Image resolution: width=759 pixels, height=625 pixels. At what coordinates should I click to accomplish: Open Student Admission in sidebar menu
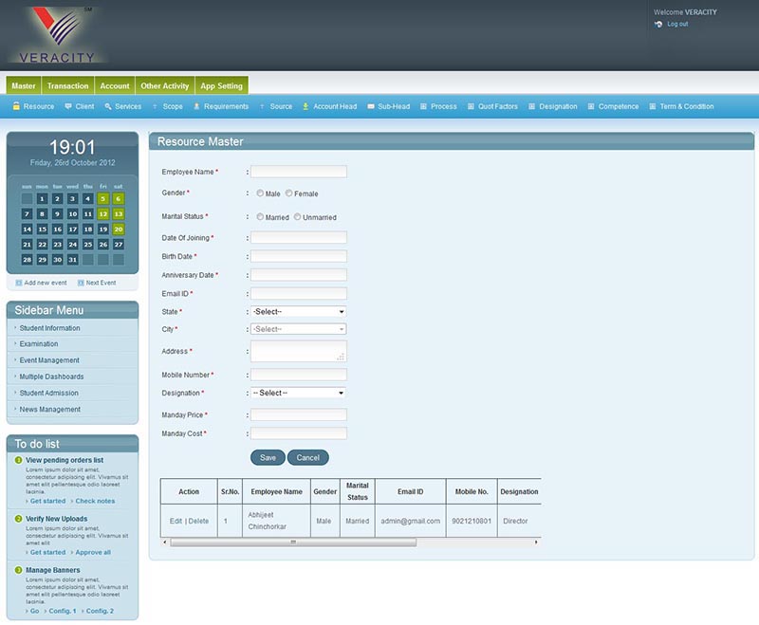pyautogui.click(x=49, y=393)
